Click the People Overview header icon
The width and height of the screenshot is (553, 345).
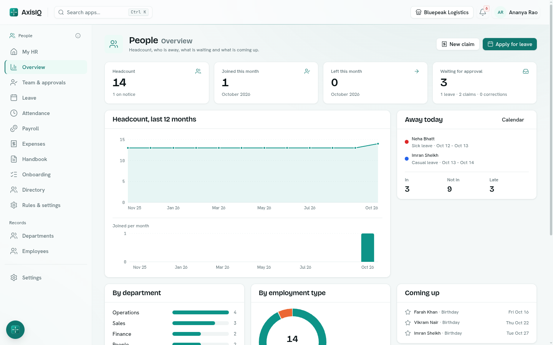tap(114, 44)
